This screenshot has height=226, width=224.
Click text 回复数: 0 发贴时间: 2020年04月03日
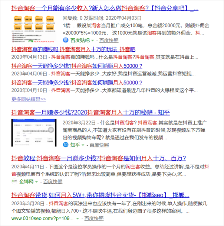[102, 18]
